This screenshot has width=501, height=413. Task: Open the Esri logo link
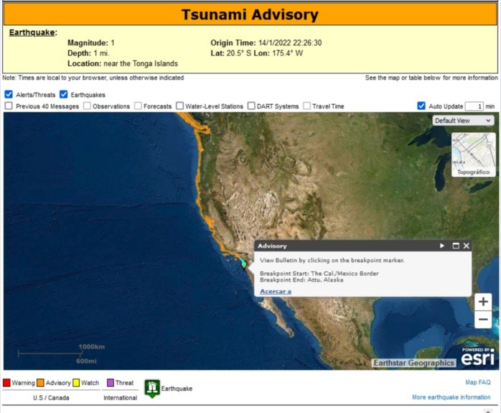click(477, 356)
